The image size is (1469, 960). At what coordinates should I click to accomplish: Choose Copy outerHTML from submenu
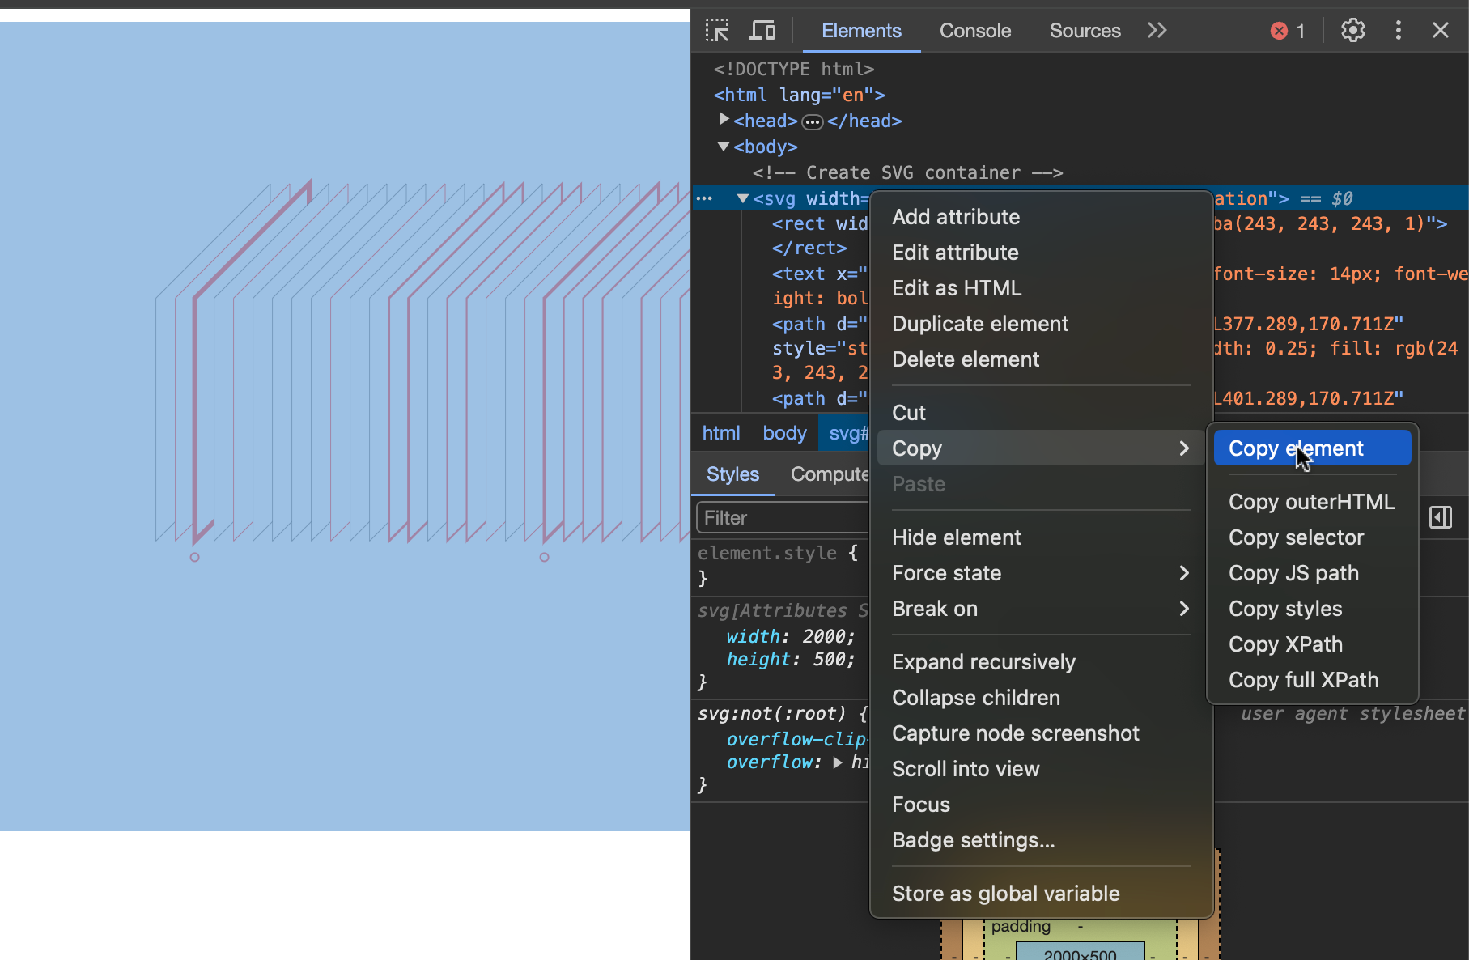1311,502
